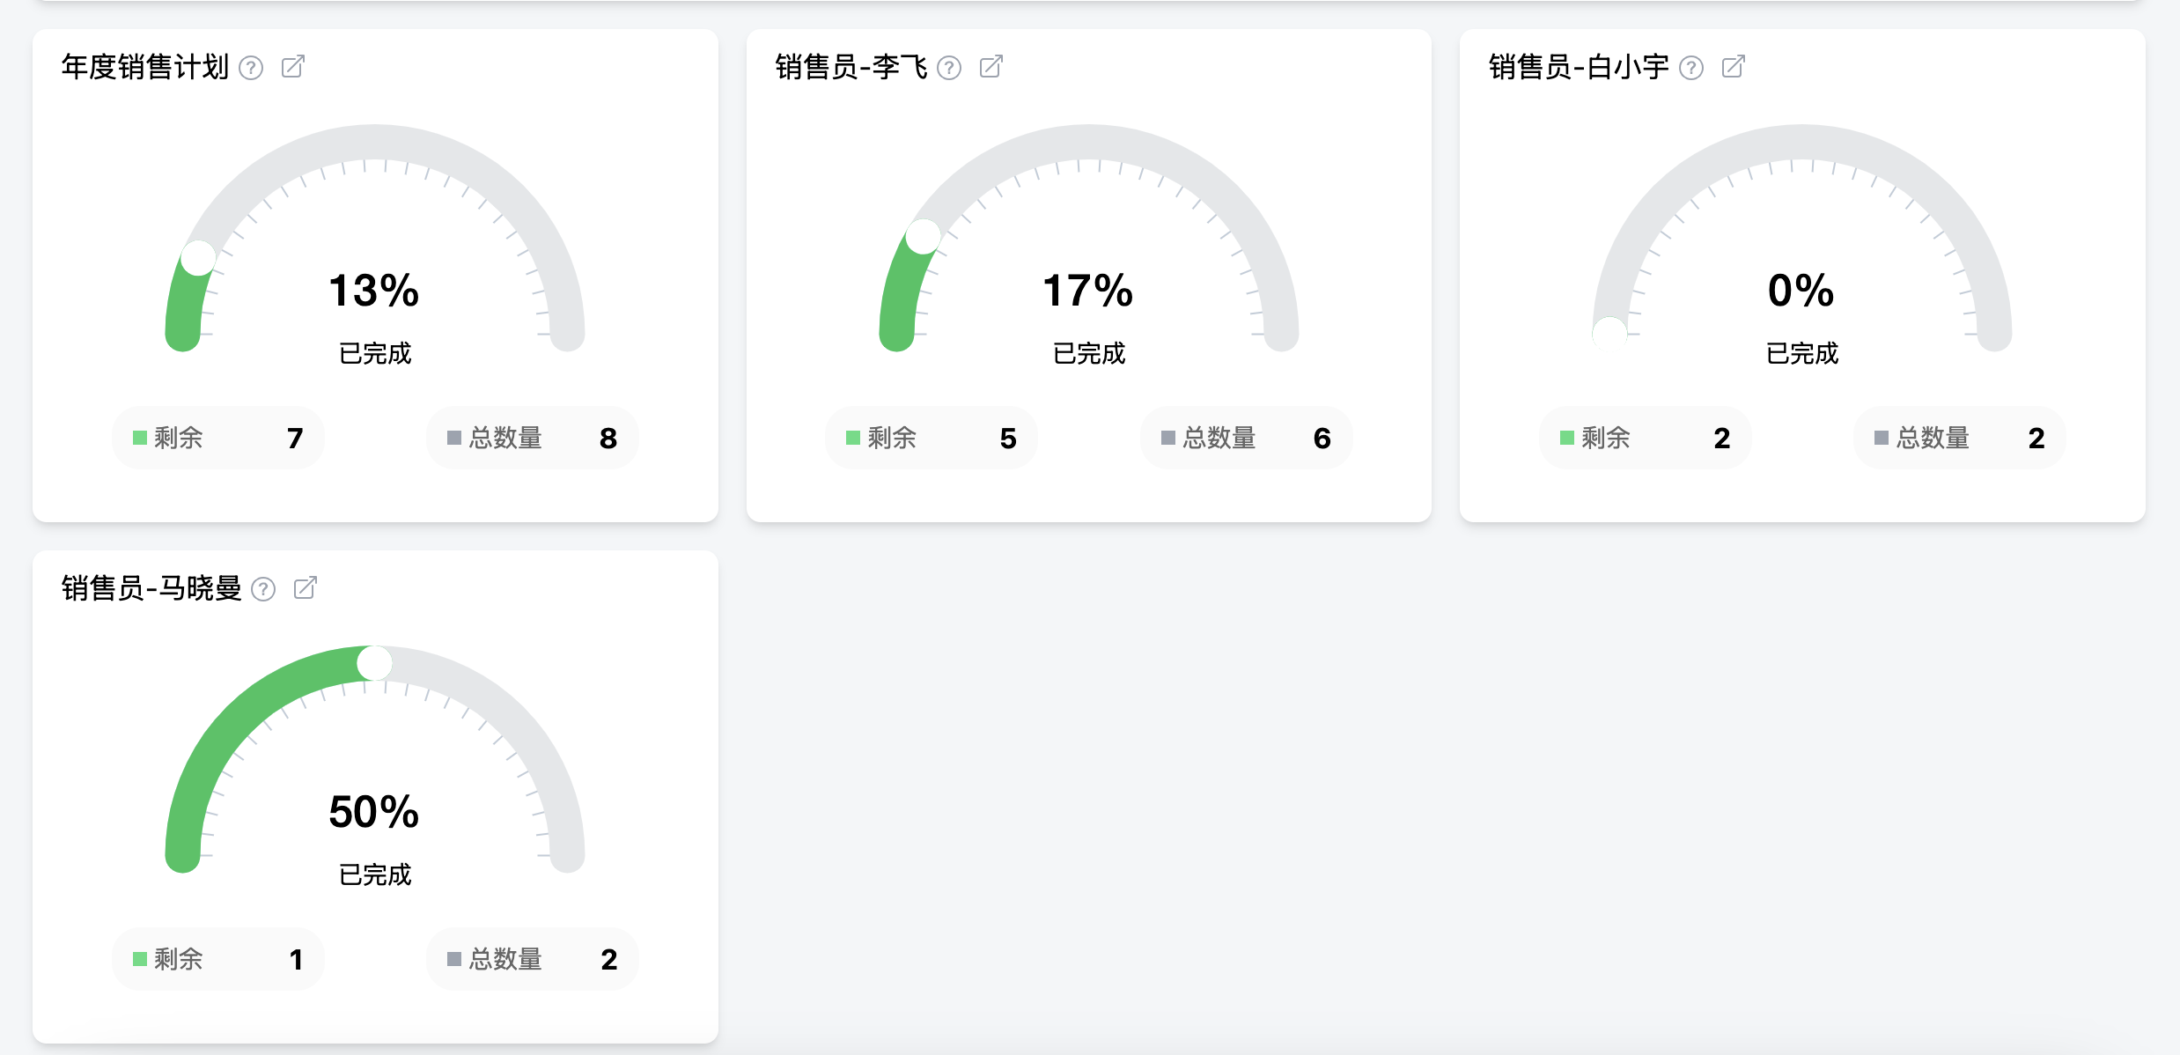Click help icon beside 销售员-李飞

click(949, 68)
